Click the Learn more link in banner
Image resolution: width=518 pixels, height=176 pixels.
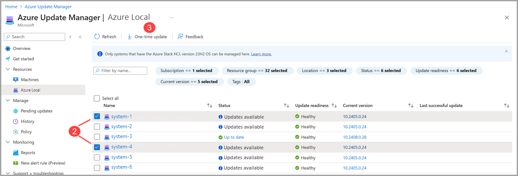(261, 54)
